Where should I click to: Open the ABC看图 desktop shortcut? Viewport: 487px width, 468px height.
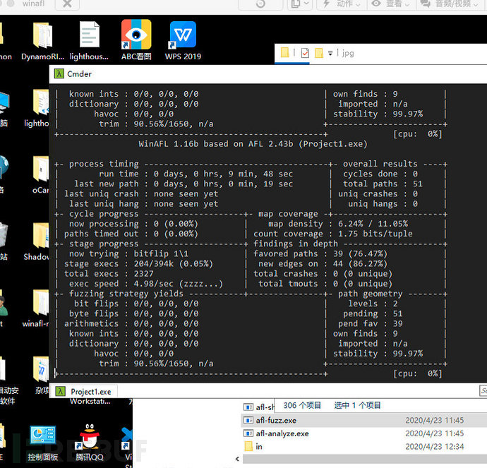point(136,35)
